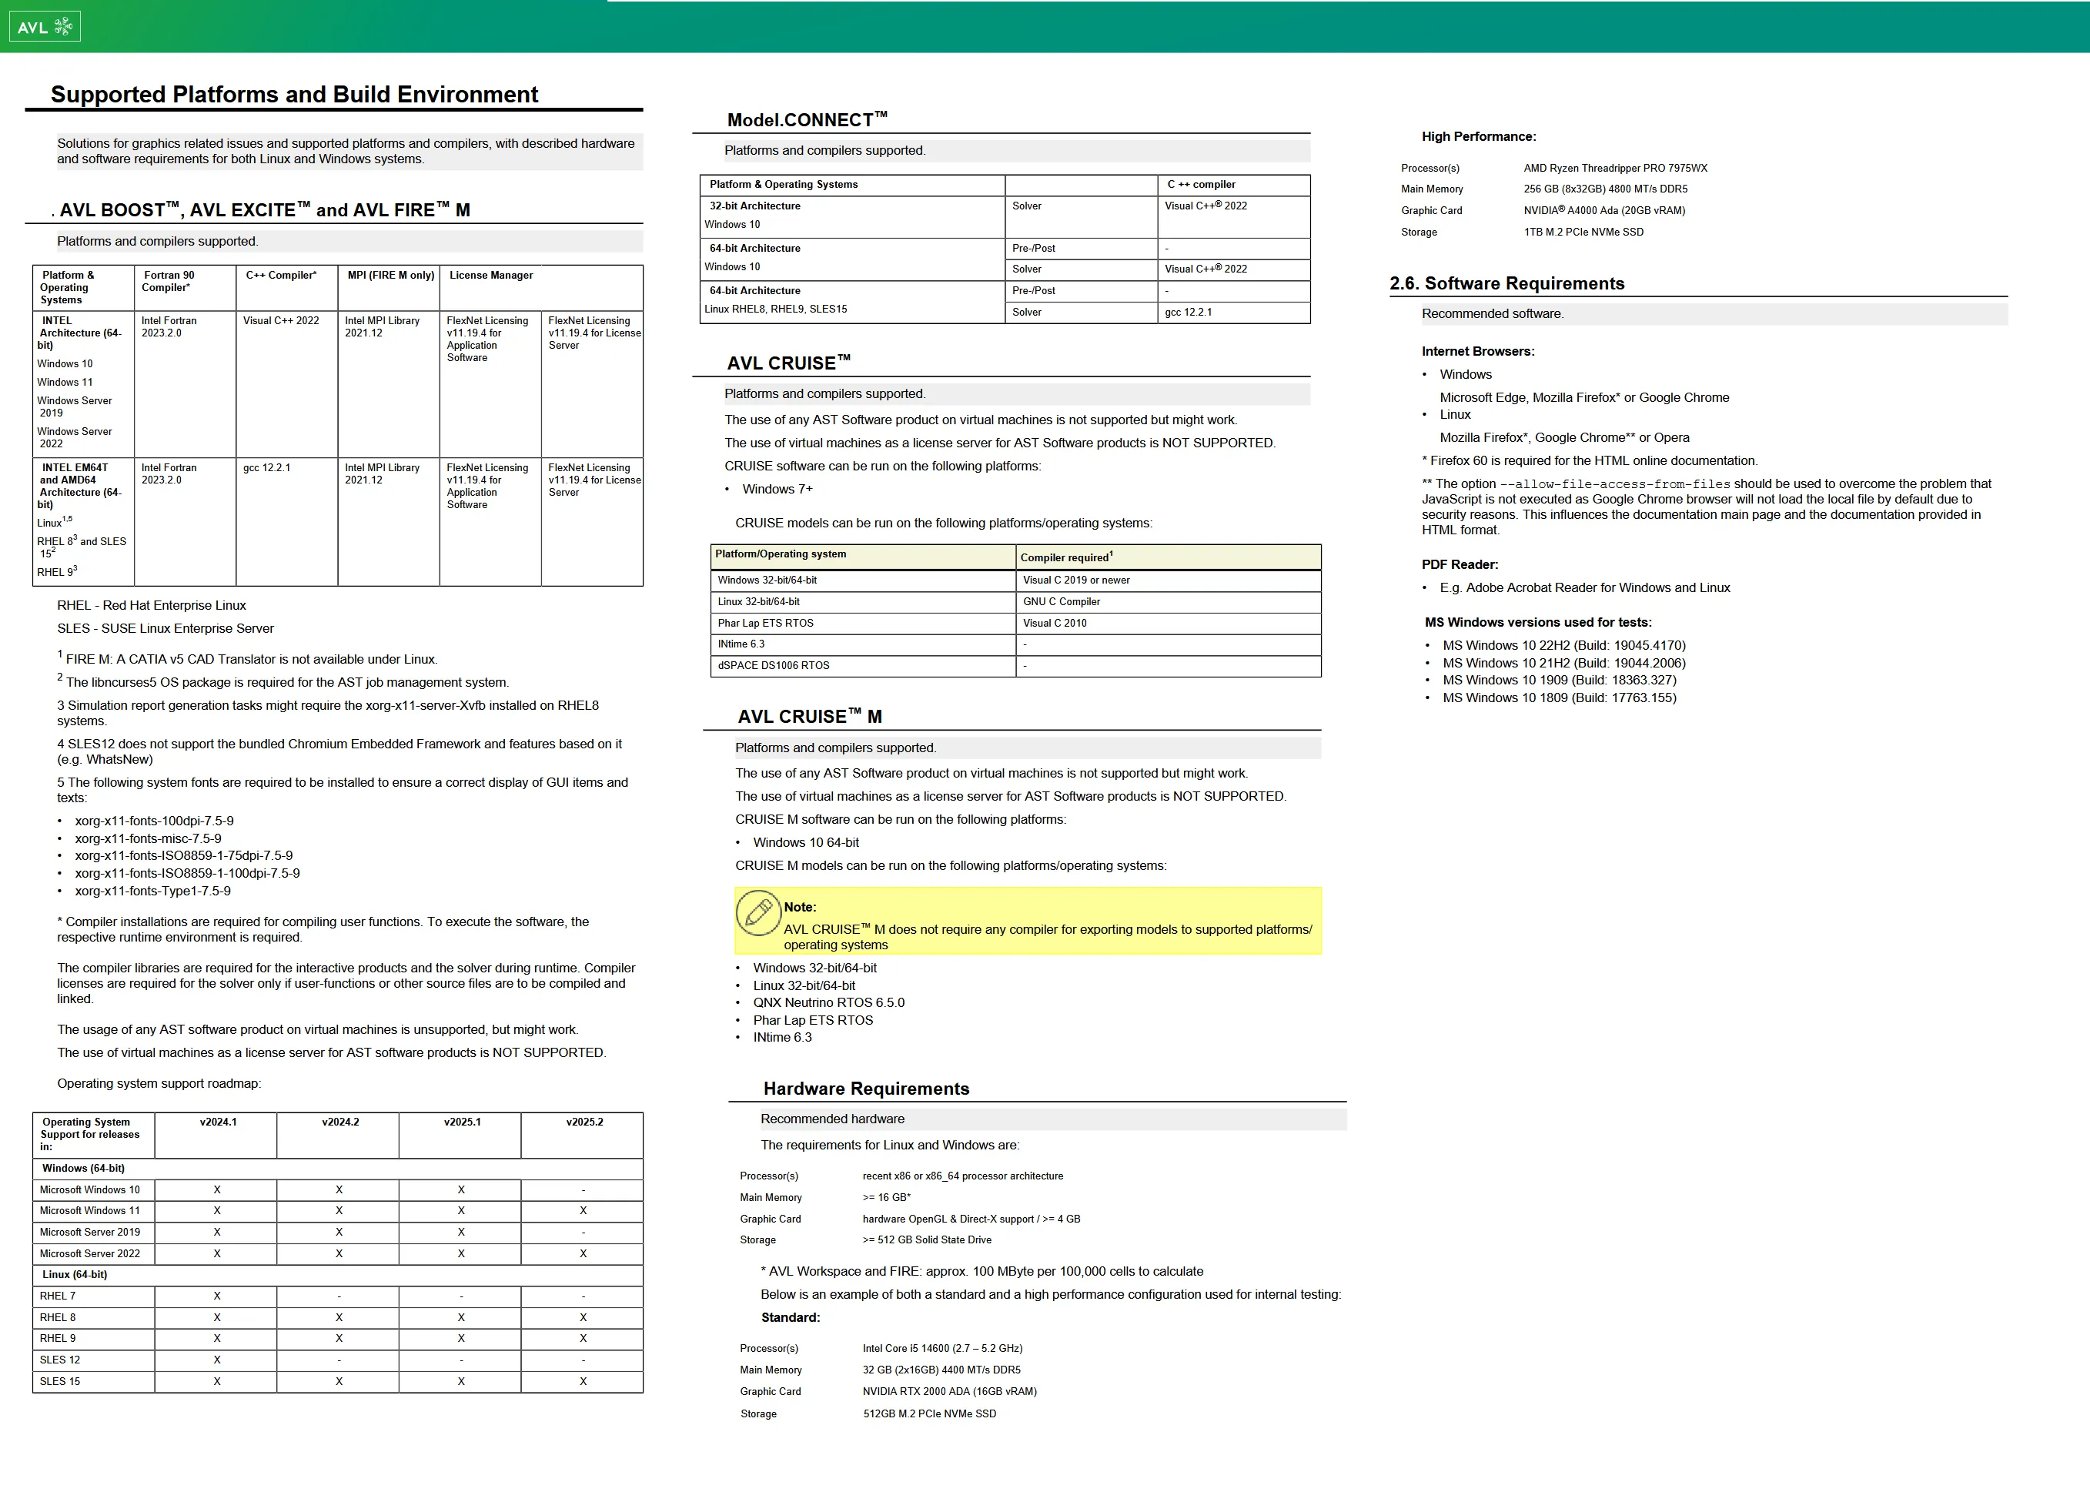Select the 'Supported Platforms and Build Environment' title
Screen dimensions: 2090x1502
tap(294, 94)
